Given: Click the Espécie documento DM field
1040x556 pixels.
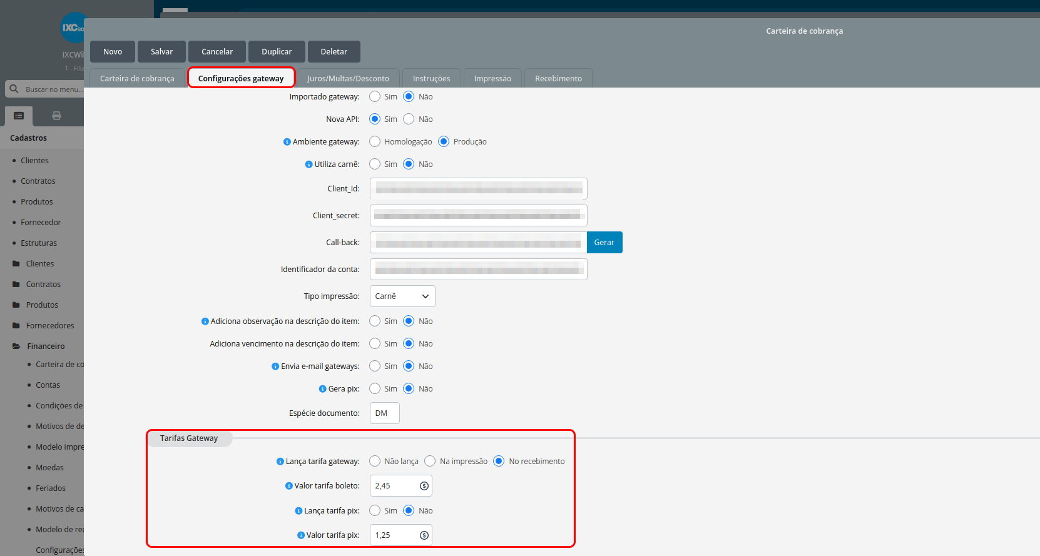Looking at the screenshot, I should coord(385,413).
